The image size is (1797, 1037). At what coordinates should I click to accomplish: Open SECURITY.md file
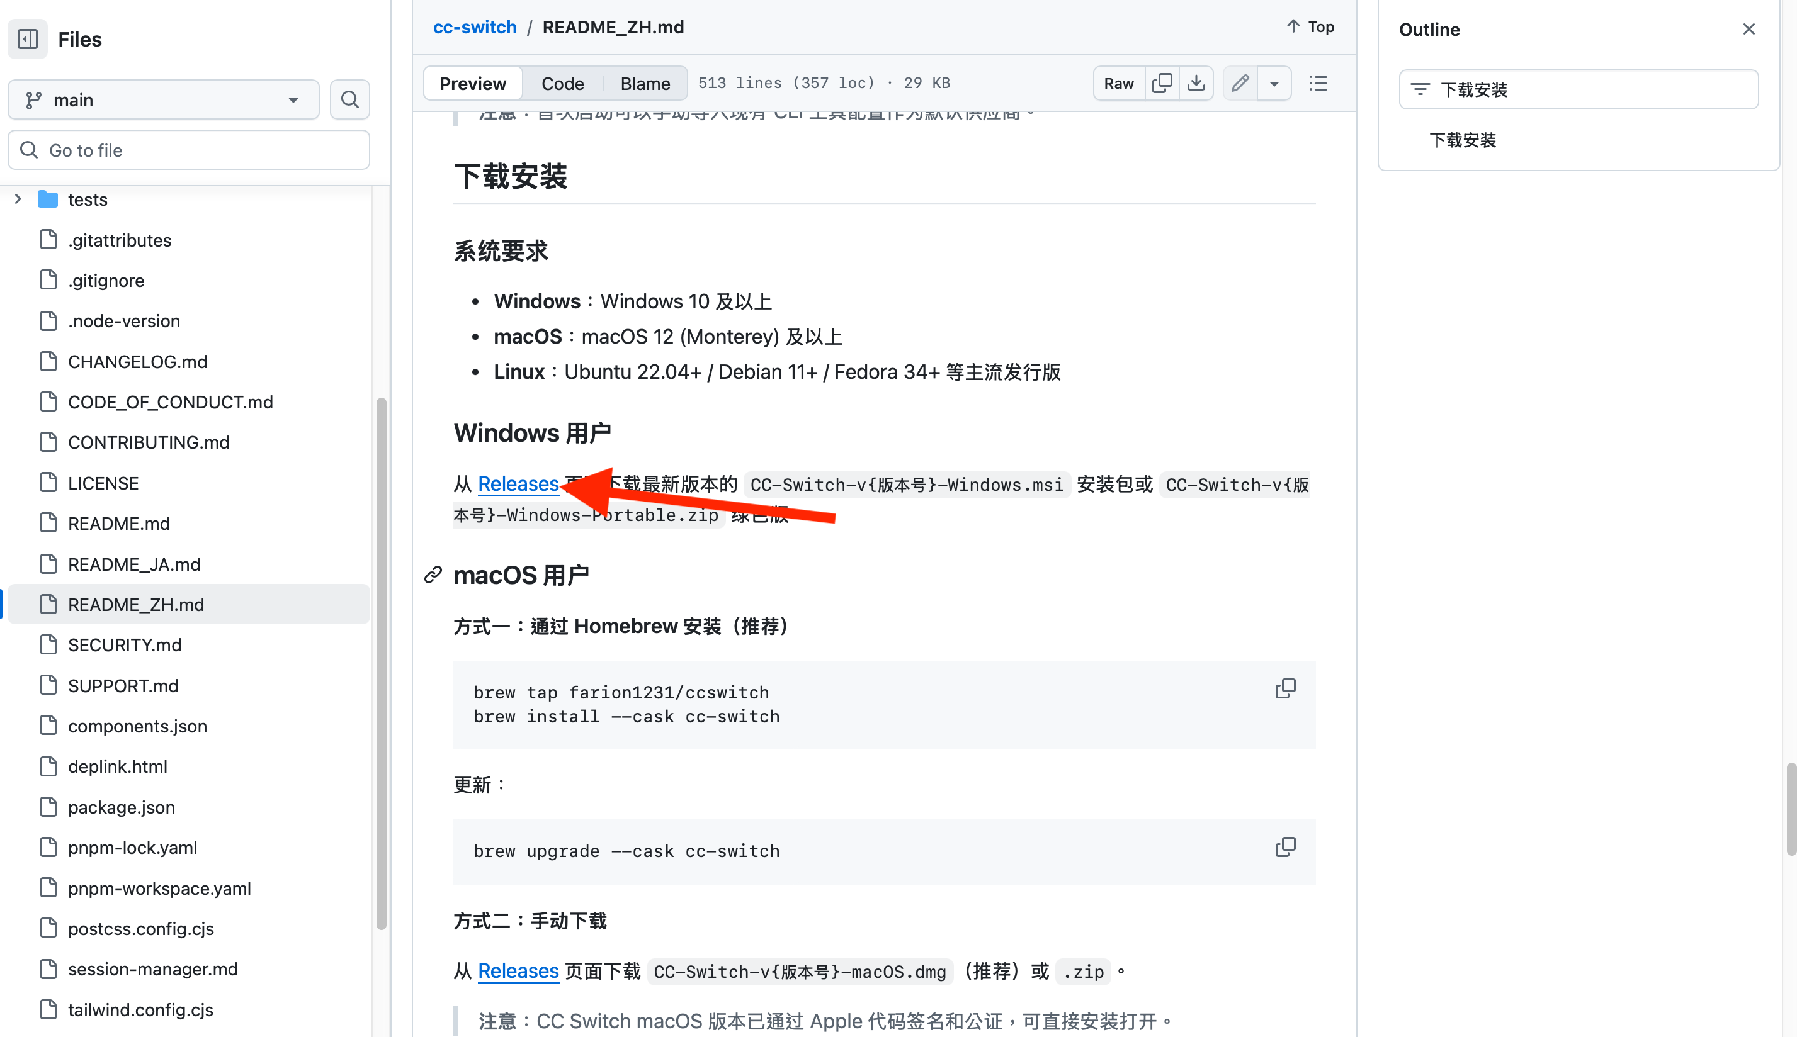click(125, 645)
